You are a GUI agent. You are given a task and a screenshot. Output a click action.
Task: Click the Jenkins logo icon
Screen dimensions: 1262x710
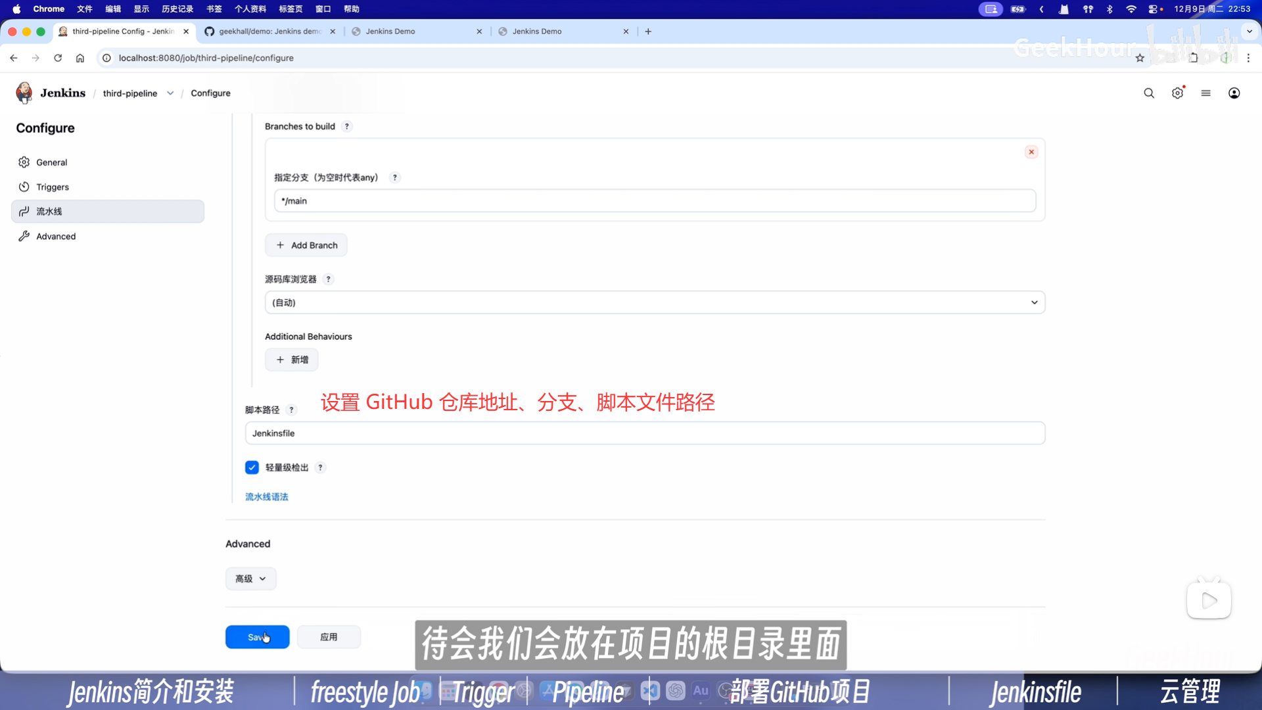point(24,93)
